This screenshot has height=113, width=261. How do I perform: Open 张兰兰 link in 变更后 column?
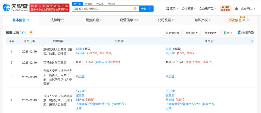170,95
